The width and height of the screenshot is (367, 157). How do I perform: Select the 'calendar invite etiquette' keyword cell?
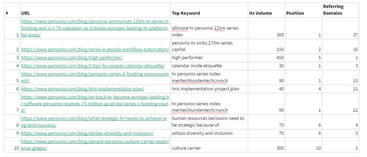coord(209,66)
